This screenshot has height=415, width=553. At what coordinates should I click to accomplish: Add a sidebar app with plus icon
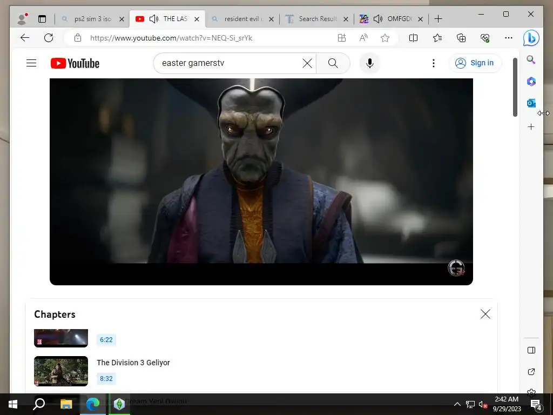coord(531,126)
